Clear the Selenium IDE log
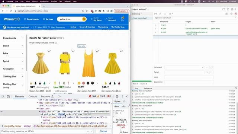 click(236, 88)
